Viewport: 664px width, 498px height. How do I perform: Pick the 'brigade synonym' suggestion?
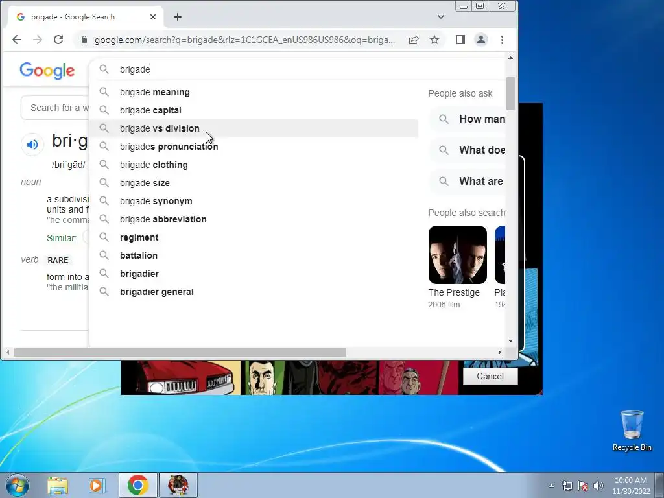click(254, 201)
